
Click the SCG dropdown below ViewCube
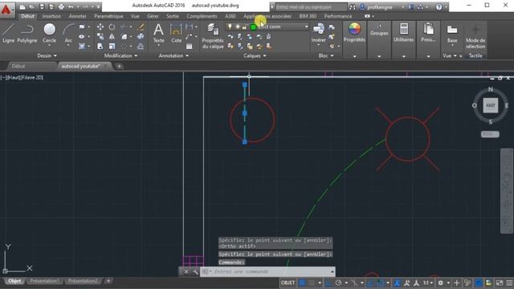(490, 134)
